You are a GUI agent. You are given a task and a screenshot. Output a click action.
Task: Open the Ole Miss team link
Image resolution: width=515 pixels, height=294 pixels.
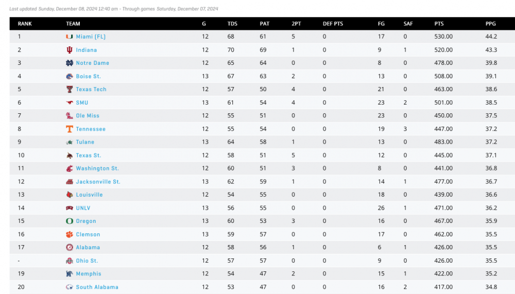[x=88, y=116]
